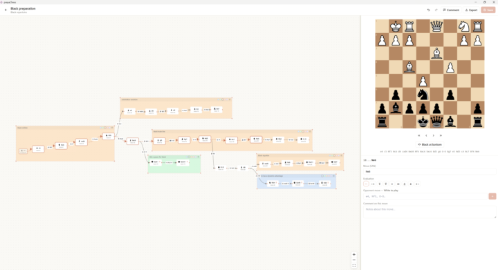The image size is (498, 270).
Task: Select the Ne6 knight node in graph
Action: coord(256,139)
